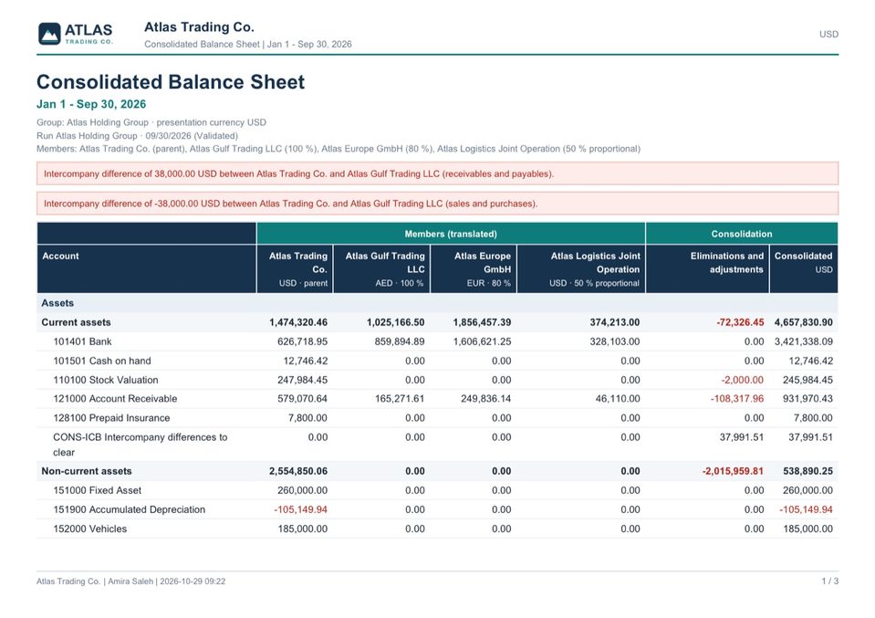Click the receivables and payables intercompany warning
875x618 pixels.
[438, 173]
